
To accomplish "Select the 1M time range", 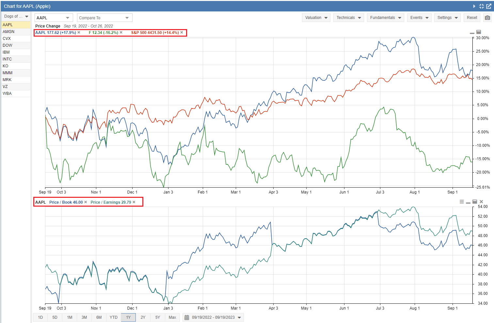I will [70, 317].
